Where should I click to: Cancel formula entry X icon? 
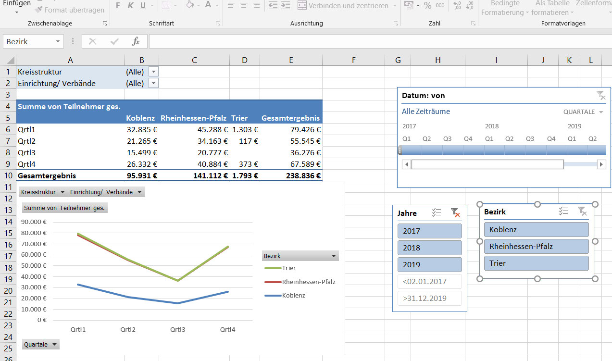(93, 41)
